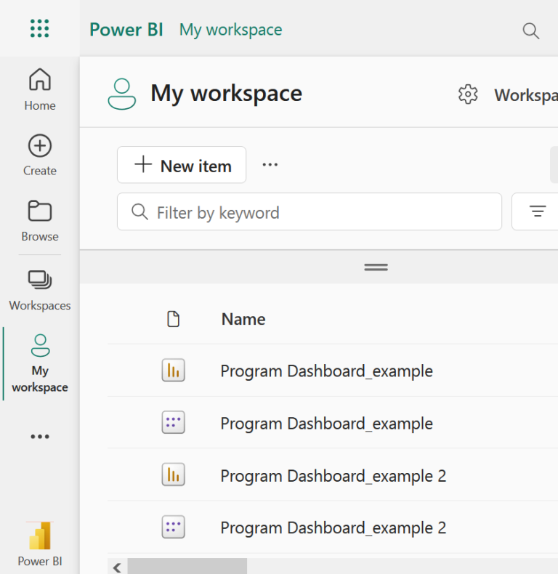The height and width of the screenshot is (574, 558).
Task: Sort by type using document icon header
Action: (173, 319)
